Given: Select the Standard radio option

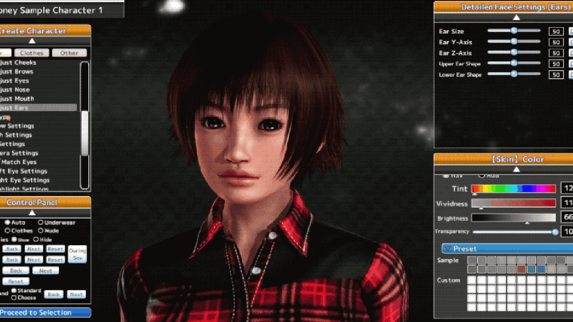Looking at the screenshot, I should 14,290.
